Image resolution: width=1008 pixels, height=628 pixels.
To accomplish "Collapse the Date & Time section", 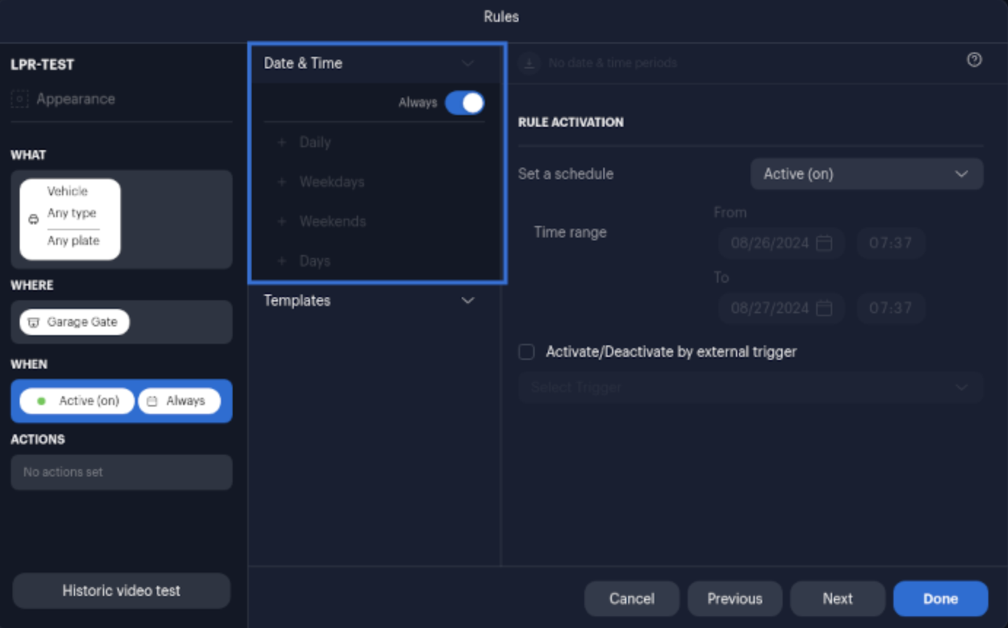I will [468, 63].
